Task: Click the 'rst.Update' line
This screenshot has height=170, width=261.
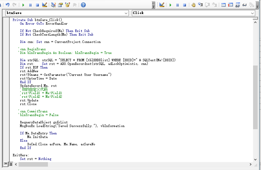Action: click(29, 100)
